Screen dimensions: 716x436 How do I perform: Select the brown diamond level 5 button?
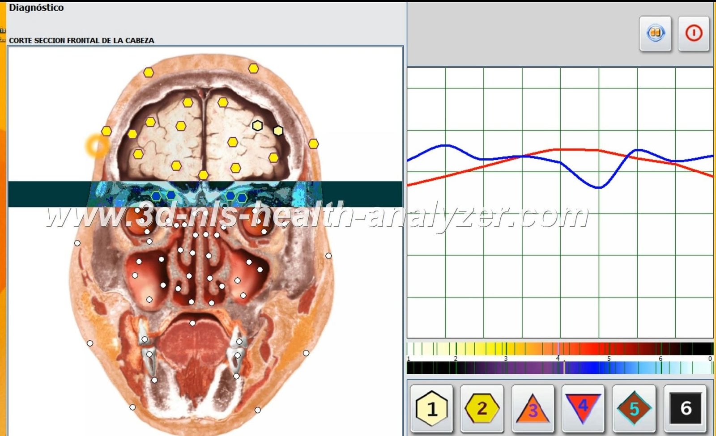[634, 408]
